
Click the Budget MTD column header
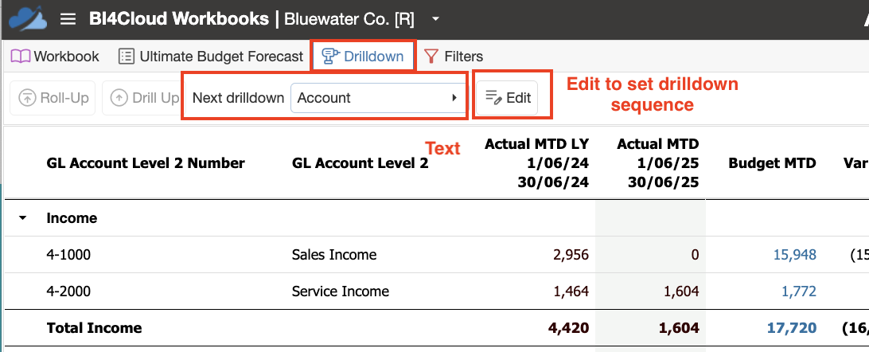tap(772, 163)
